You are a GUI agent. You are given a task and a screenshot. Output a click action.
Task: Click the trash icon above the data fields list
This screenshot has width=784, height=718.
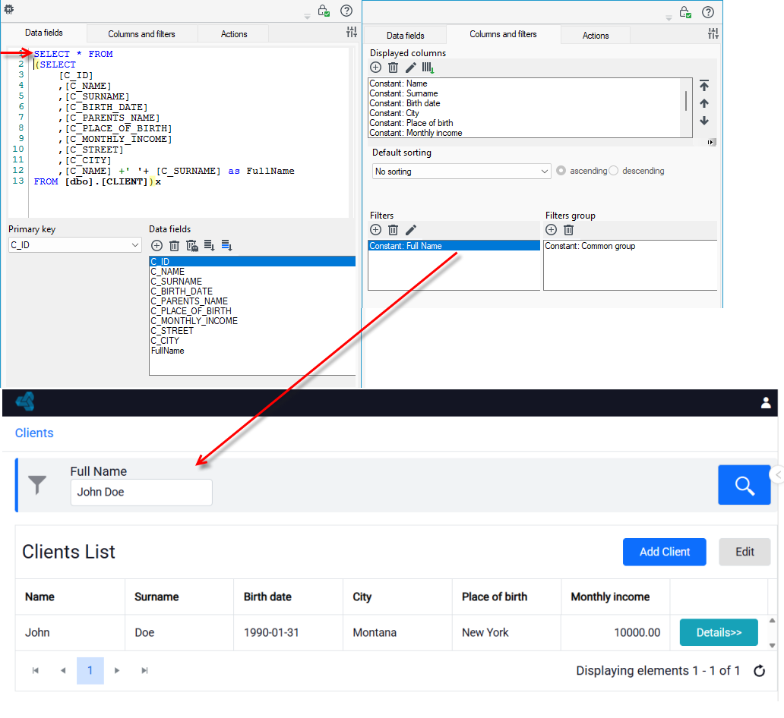[174, 245]
